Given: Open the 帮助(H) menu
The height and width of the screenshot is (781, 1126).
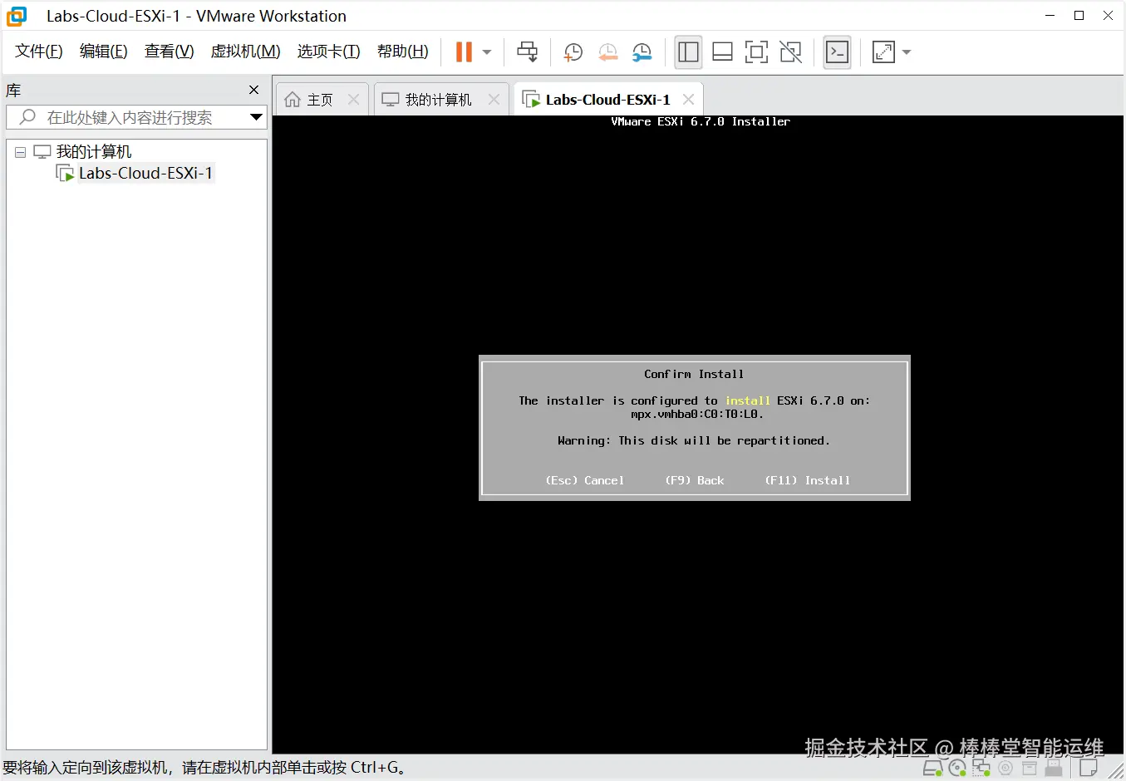Looking at the screenshot, I should (403, 52).
